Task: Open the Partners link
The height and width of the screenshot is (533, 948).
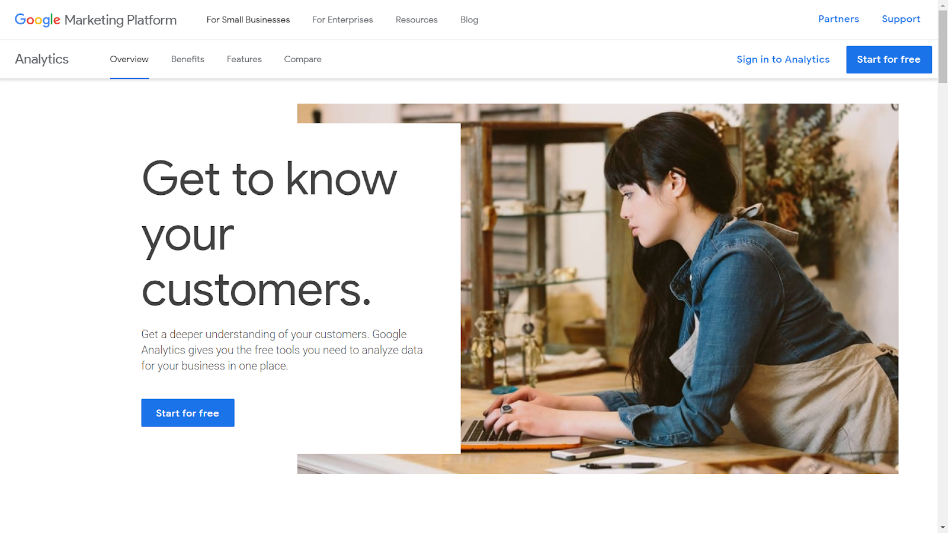Action: (x=838, y=19)
